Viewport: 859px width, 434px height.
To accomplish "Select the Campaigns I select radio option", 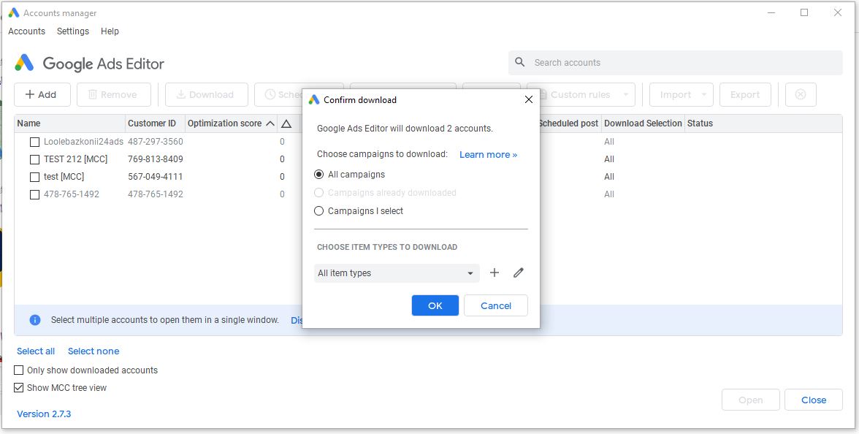I will pyautogui.click(x=318, y=211).
